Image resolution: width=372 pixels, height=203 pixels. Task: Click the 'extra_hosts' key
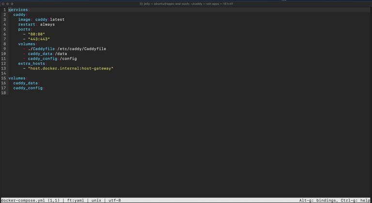31,63
